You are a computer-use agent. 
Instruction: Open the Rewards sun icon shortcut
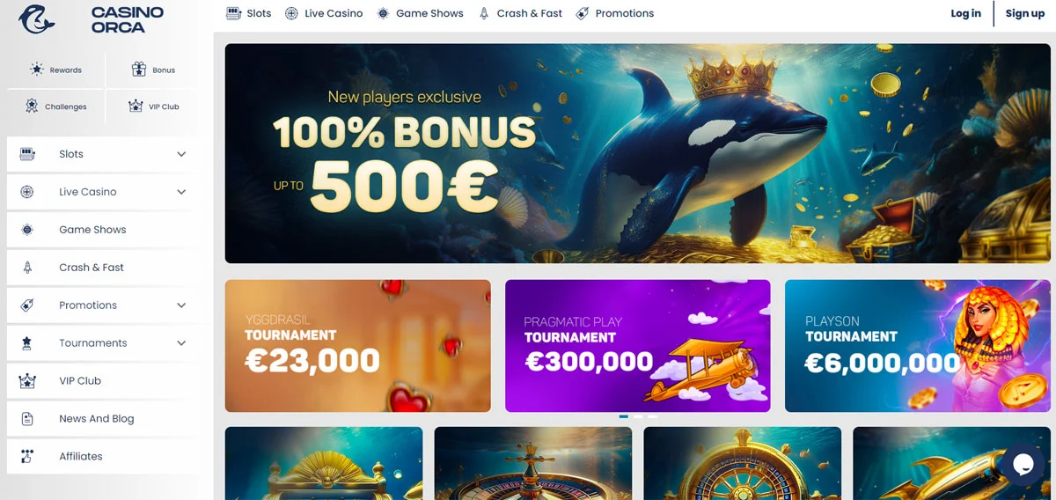tap(36, 70)
